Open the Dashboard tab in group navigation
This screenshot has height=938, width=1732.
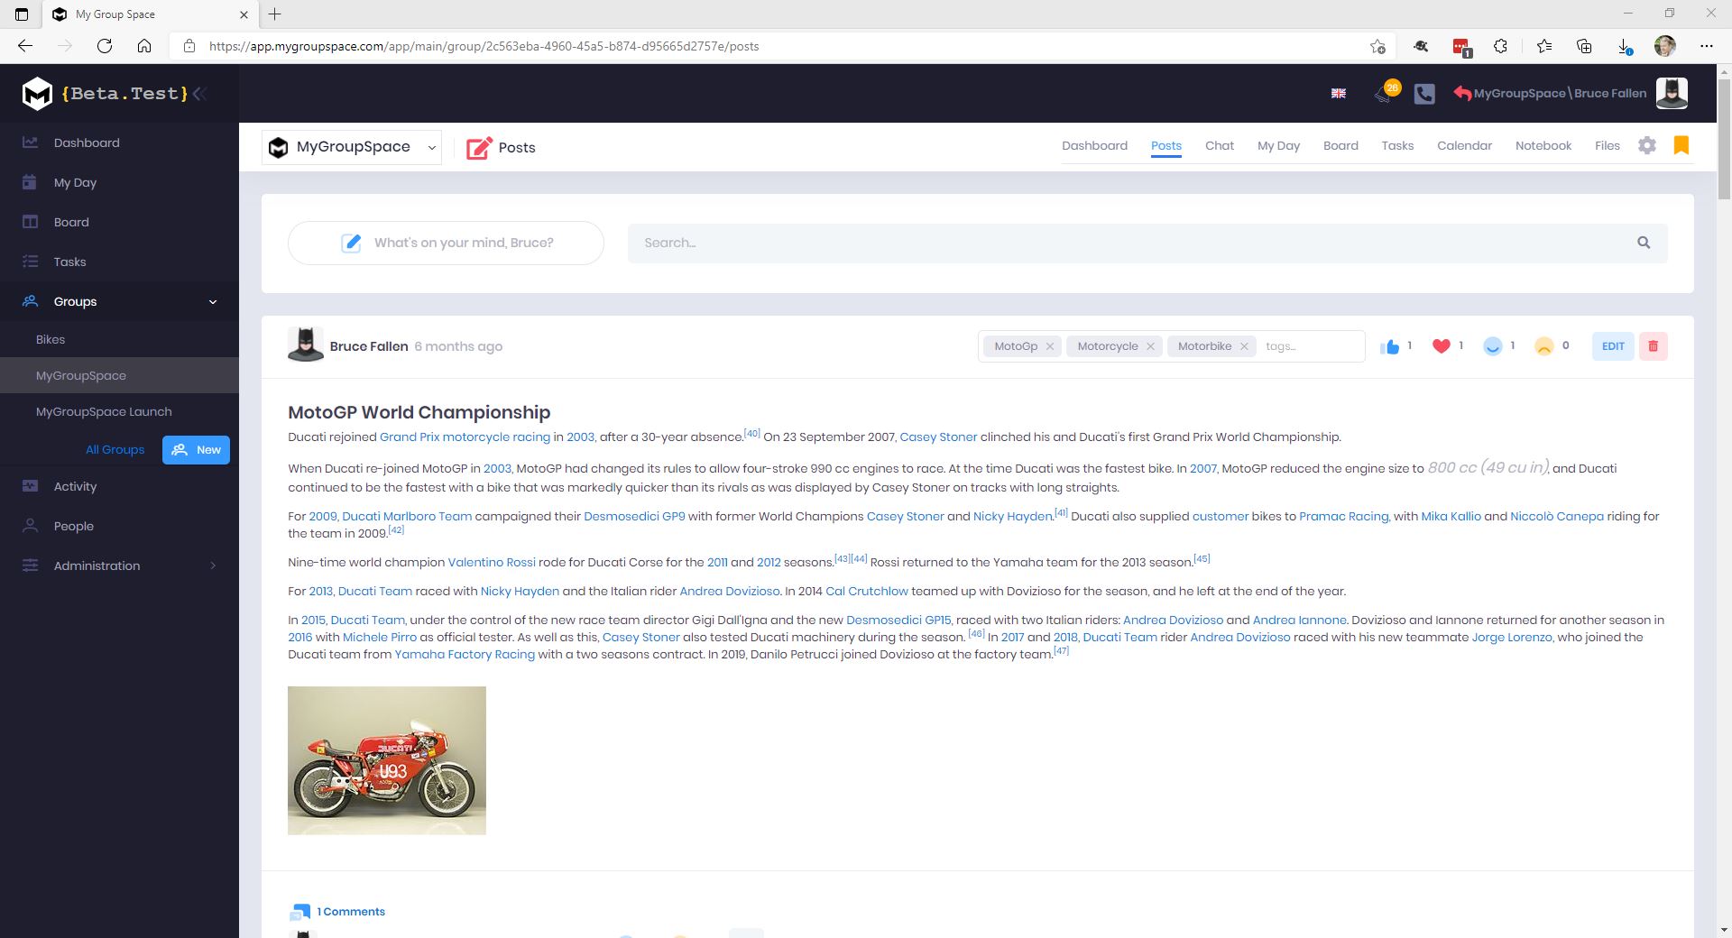tap(1094, 146)
